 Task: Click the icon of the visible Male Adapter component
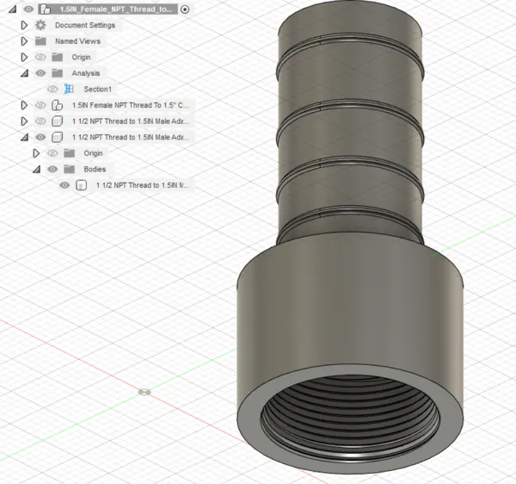pyautogui.click(x=58, y=137)
